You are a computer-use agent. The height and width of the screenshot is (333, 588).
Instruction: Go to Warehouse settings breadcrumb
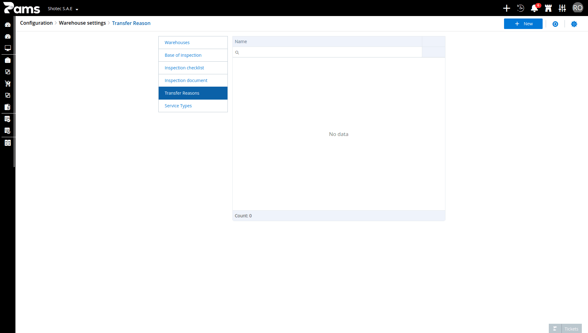[x=82, y=23]
